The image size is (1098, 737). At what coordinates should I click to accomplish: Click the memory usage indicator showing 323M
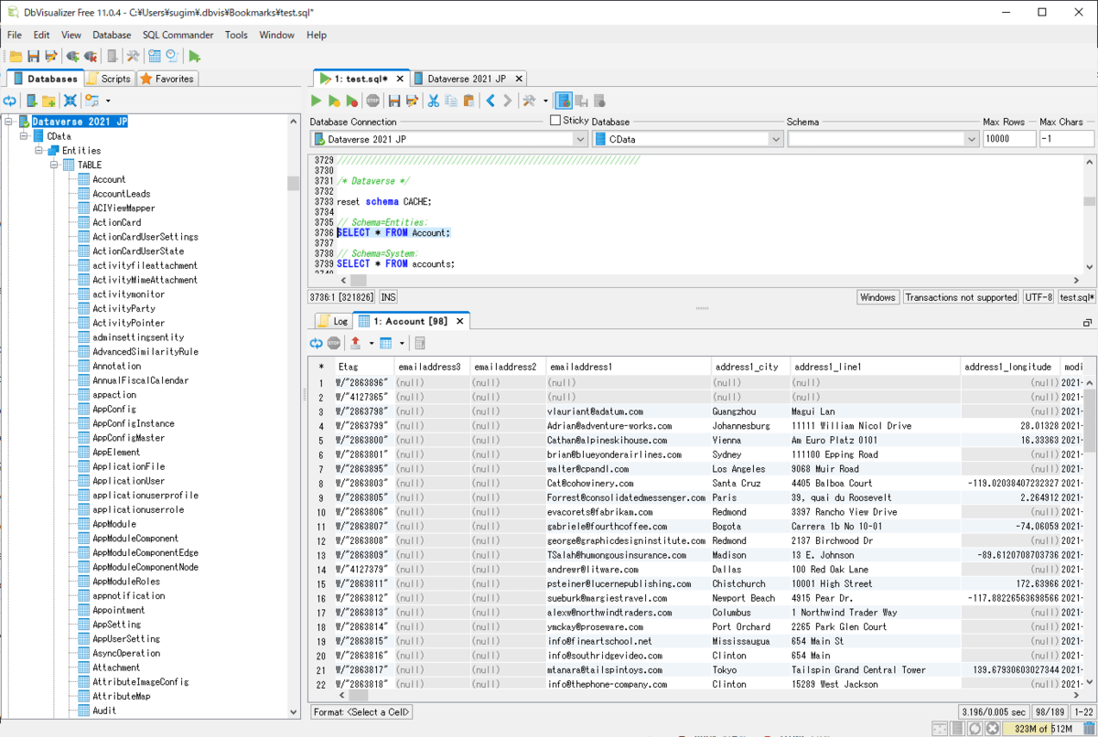click(x=1042, y=730)
